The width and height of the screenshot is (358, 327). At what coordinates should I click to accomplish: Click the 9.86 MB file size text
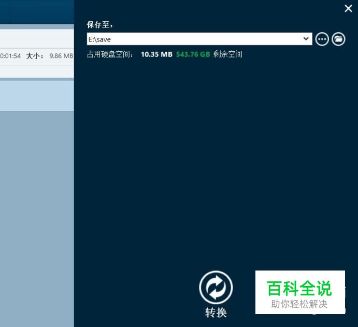pyautogui.click(x=61, y=56)
